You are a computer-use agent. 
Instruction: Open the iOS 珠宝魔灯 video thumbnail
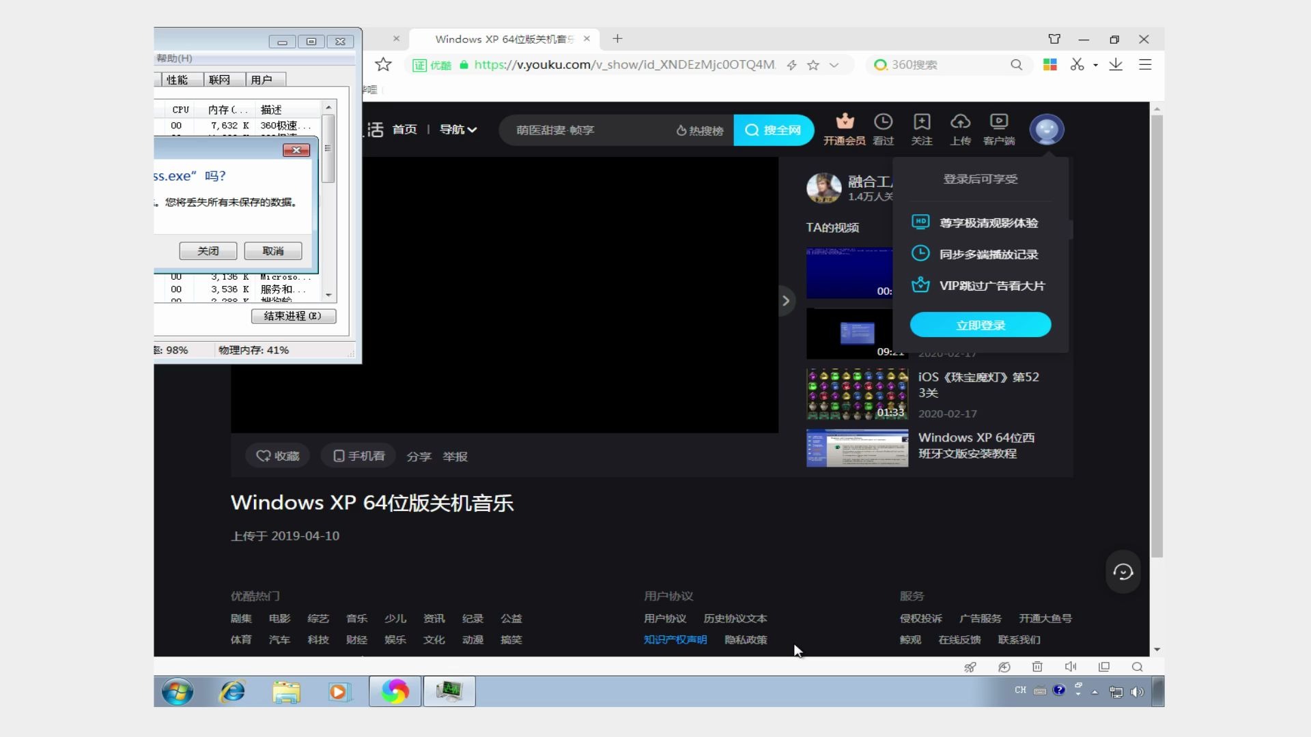click(857, 394)
